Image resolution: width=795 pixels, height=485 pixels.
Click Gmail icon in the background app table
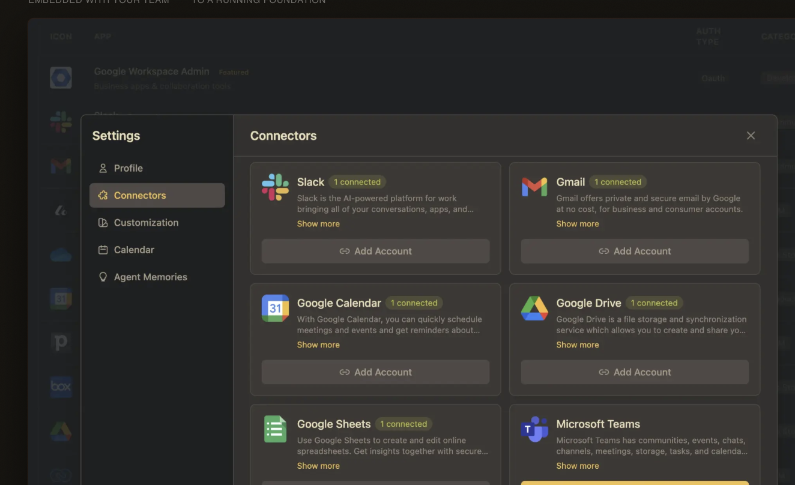pos(61,166)
